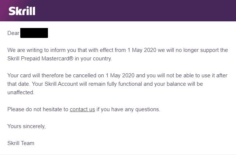This screenshot has height=155, width=236.
Task: Click the Skrill logo in header
Action: [22, 11]
